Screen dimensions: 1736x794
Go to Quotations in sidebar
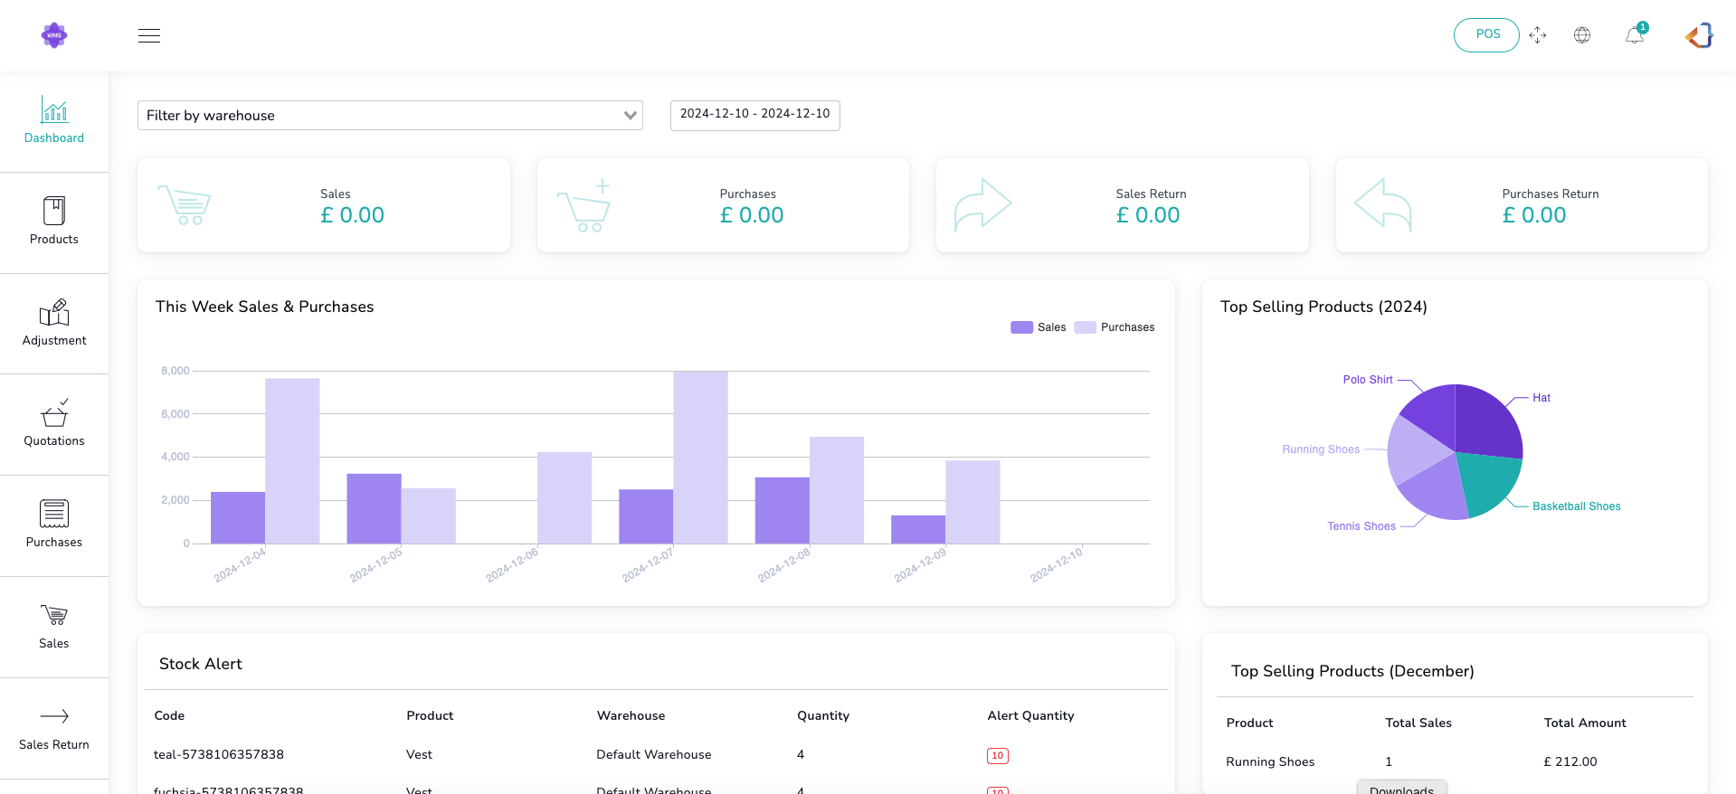click(x=54, y=423)
